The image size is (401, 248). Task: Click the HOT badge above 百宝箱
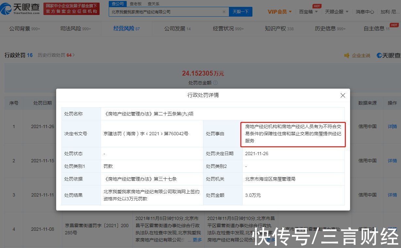316,6
